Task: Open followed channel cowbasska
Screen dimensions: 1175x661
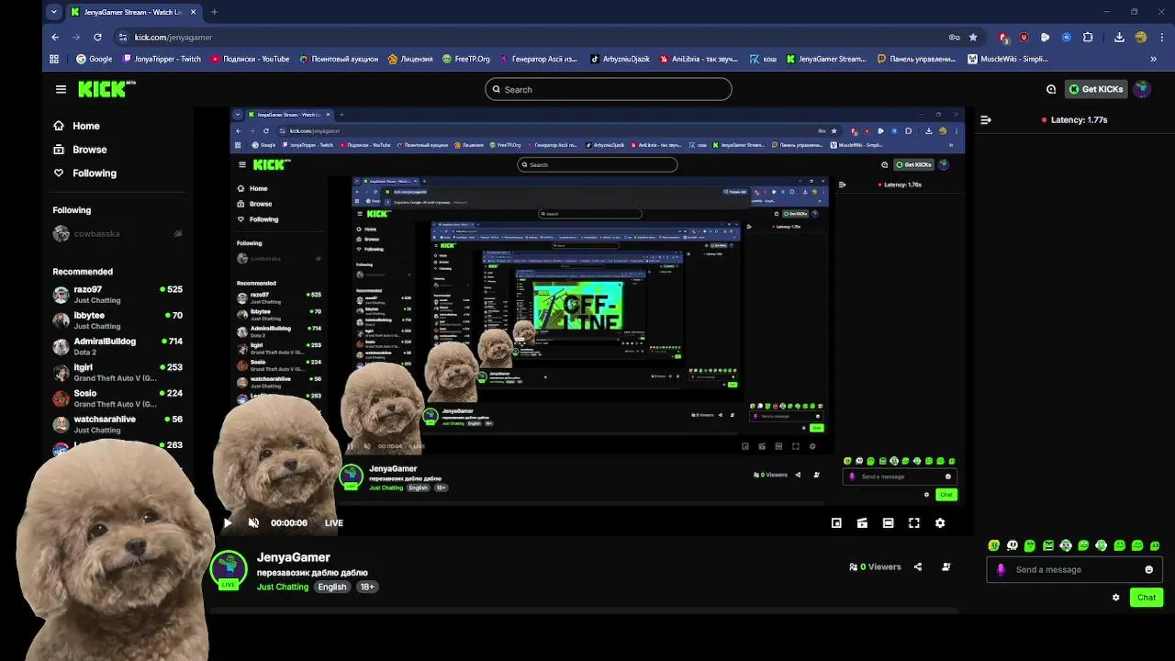Action: [117, 234]
